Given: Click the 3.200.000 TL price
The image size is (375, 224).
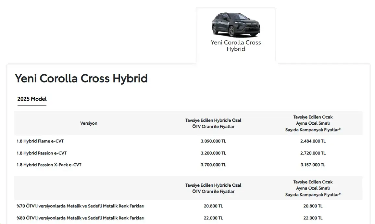Looking at the screenshot, I should tap(213, 153).
